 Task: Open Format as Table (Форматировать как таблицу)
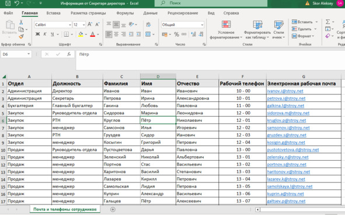[257, 30]
